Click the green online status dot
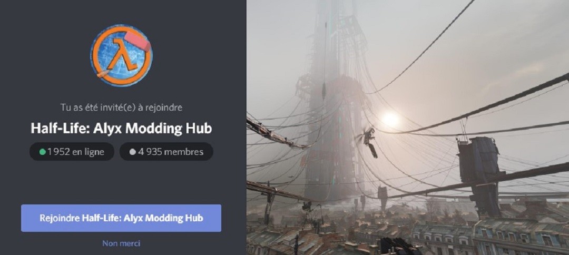This screenshot has width=569, height=255. click(x=43, y=152)
